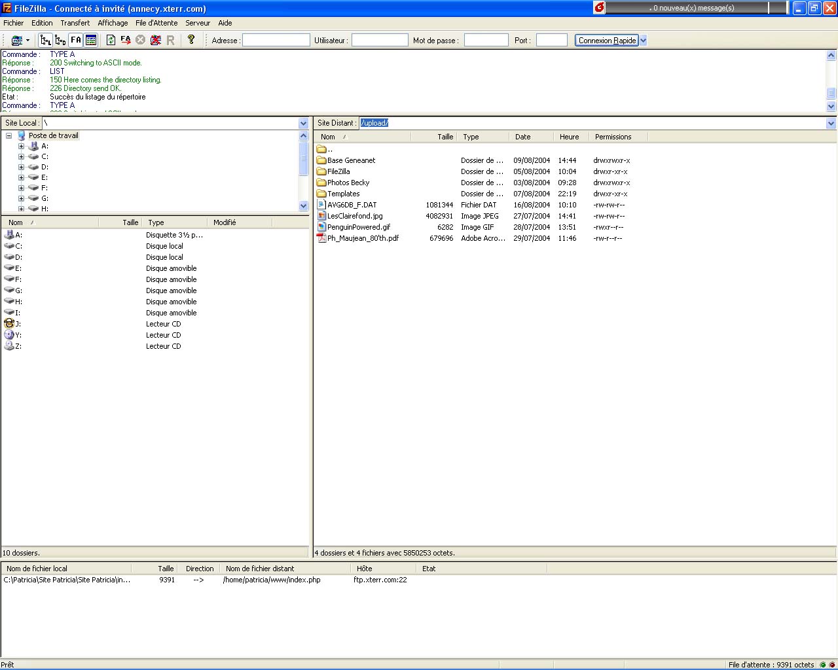This screenshot has width=838, height=670.
Task: Open the Connexion Rapide history dropdown
Action: pyautogui.click(x=643, y=41)
